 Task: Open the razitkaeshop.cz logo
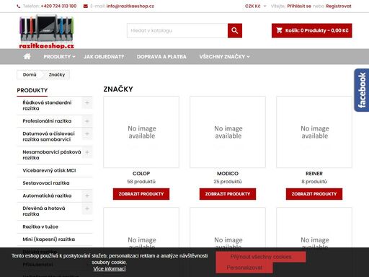(46, 32)
